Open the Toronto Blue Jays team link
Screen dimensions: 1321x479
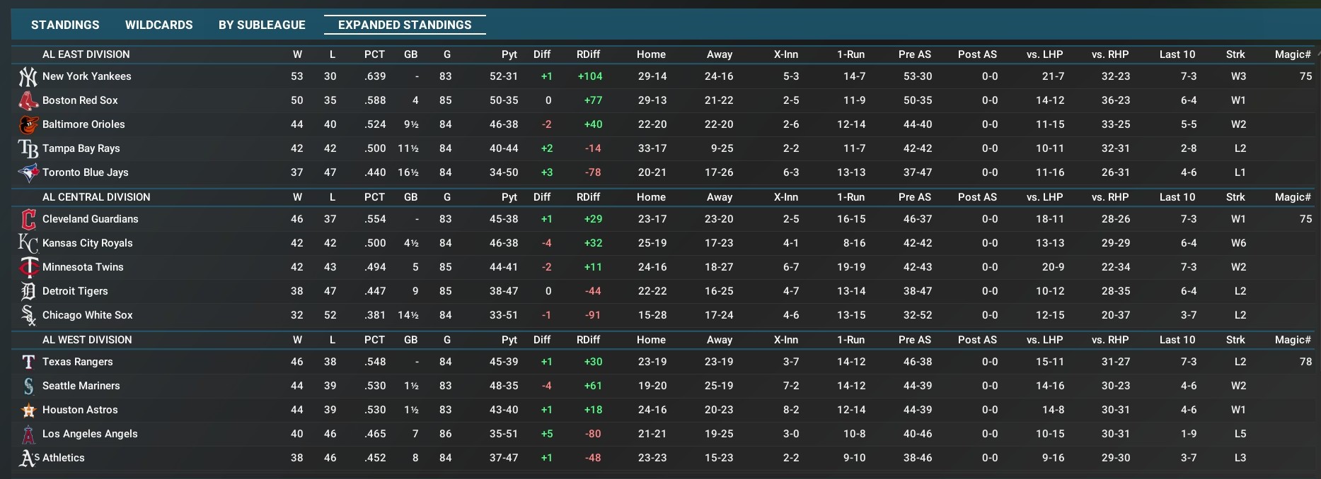coord(85,172)
